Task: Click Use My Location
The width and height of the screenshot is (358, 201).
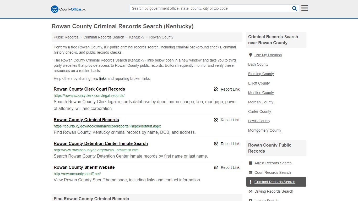Action: point(268,55)
